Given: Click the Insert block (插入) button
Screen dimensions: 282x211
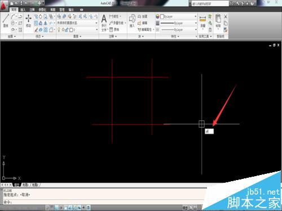Looking at the screenshot, I should pyautogui.click(x=132, y=21).
